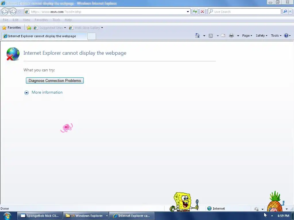Open the Favorites menu in menu bar
The width and height of the screenshot is (294, 220).
tap(41, 20)
